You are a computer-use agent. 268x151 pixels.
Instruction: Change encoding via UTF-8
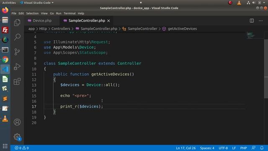click(223, 148)
